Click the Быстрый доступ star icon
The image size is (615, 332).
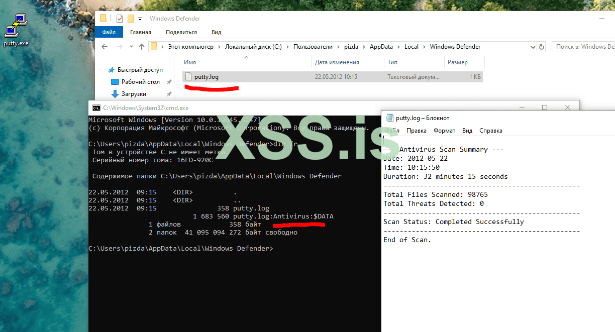click(x=111, y=70)
